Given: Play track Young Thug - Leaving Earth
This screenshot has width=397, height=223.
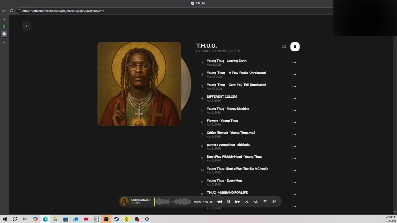Looking at the screenshot, I should tap(226, 61).
